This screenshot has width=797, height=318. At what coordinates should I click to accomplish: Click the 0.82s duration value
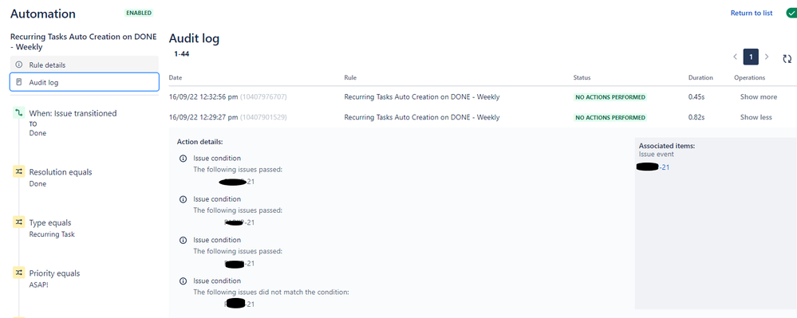click(x=696, y=117)
